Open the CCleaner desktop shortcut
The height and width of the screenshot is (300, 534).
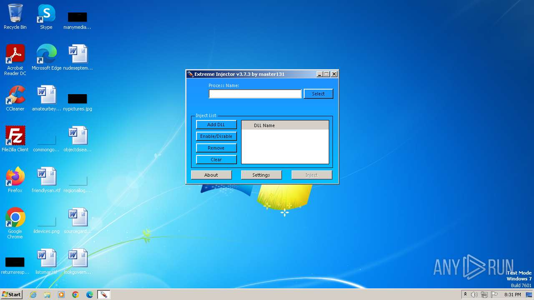pyautogui.click(x=15, y=98)
